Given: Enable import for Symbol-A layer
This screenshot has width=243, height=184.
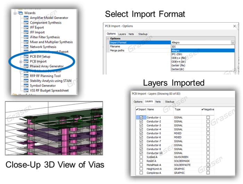Looking at the screenshot, I should click(141, 157).
